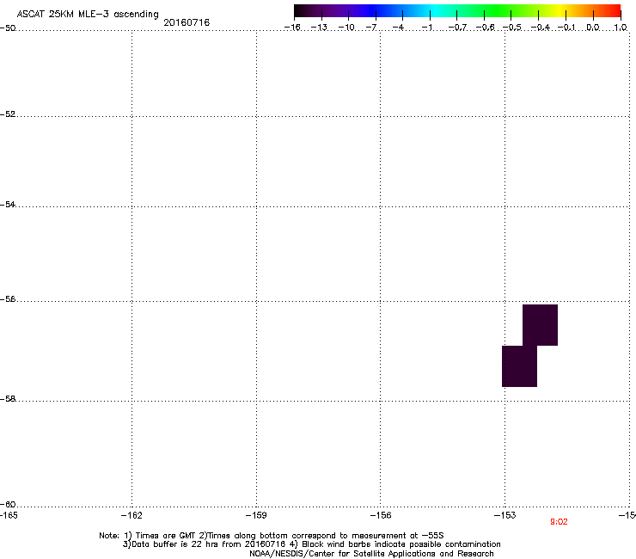Click the -153 longitude axis label
This screenshot has height=559, width=636.
pos(505,515)
